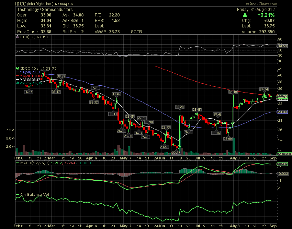Click the (InterDigital Inc.) company name
The height and width of the screenshot is (229, 292).
[40, 4]
